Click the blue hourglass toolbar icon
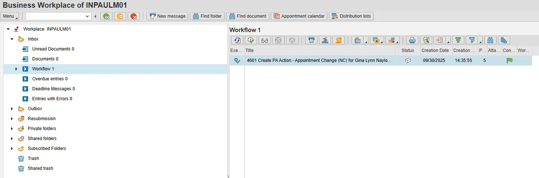This screenshot has height=178, width=539. (311, 40)
